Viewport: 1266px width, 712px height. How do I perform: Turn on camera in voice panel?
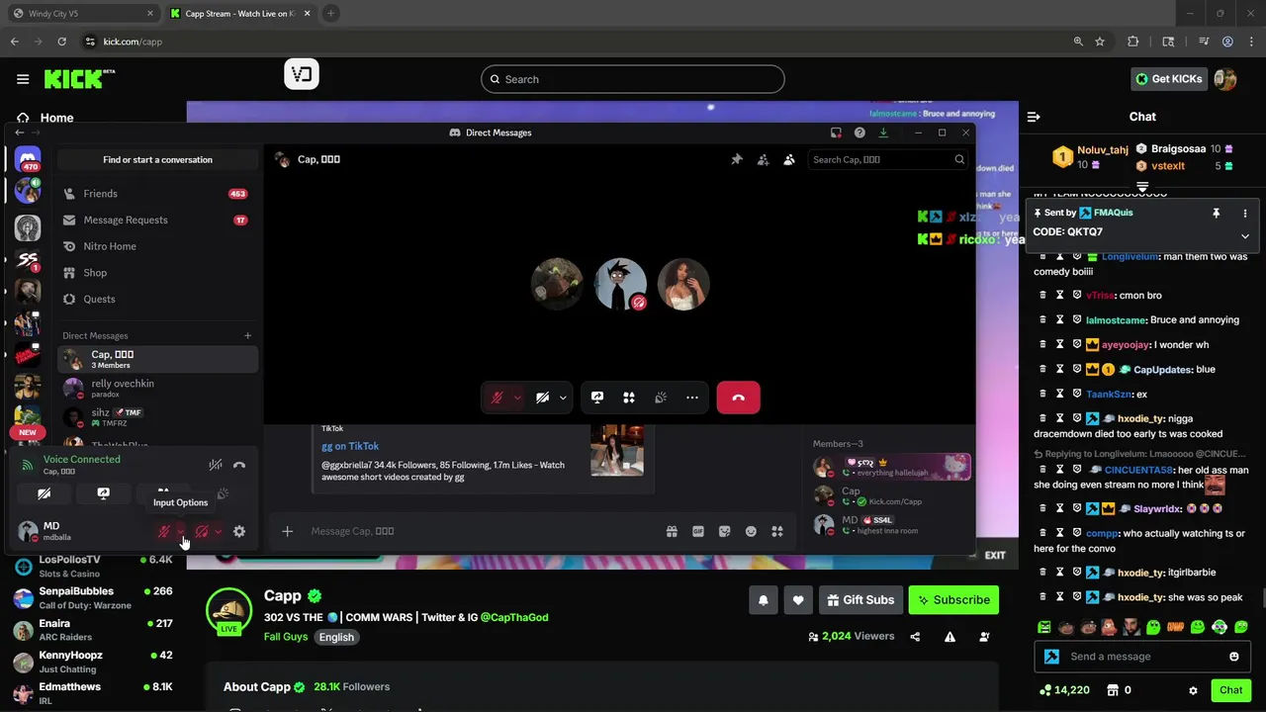pos(45,493)
